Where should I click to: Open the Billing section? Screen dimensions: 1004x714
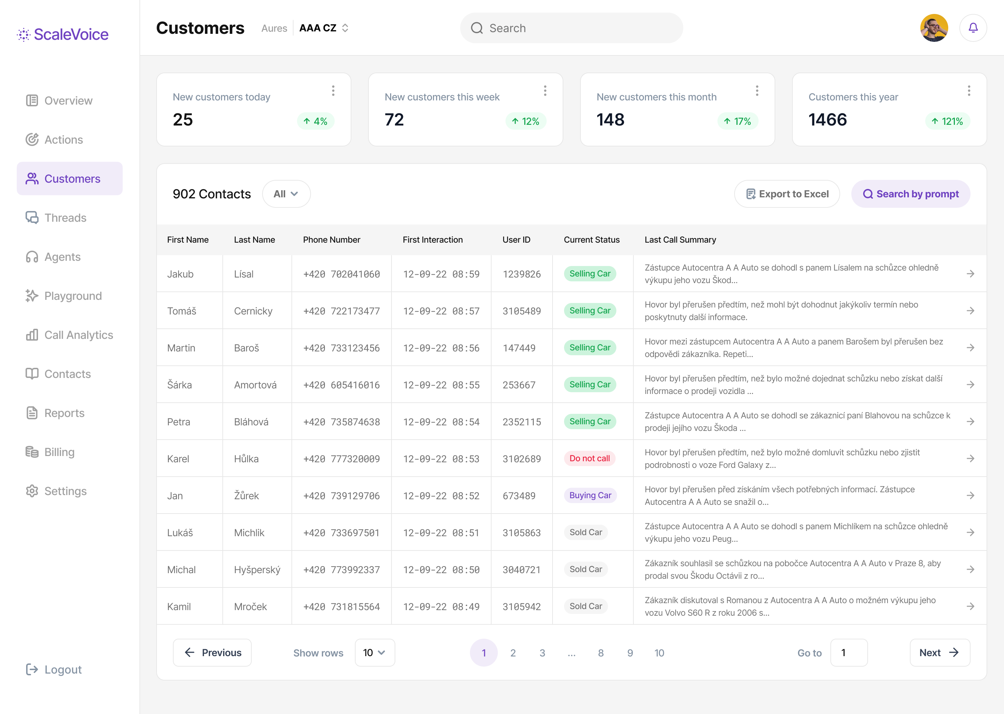[59, 451]
